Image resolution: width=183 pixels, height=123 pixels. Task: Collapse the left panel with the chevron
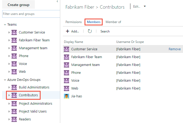pos(57,2)
